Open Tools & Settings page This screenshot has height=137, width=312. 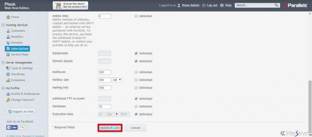tap(22, 68)
